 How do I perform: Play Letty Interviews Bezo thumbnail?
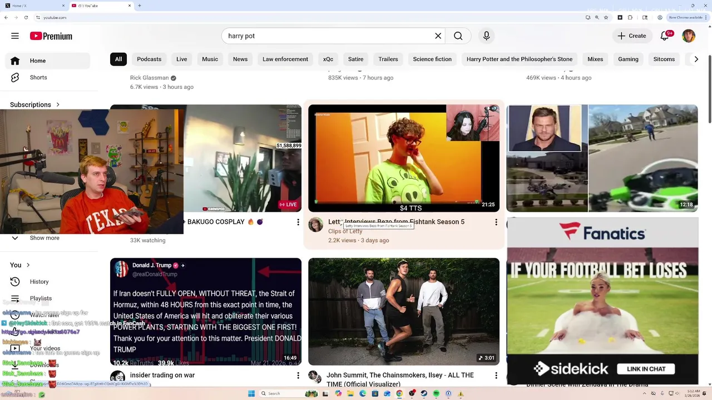pos(404,158)
